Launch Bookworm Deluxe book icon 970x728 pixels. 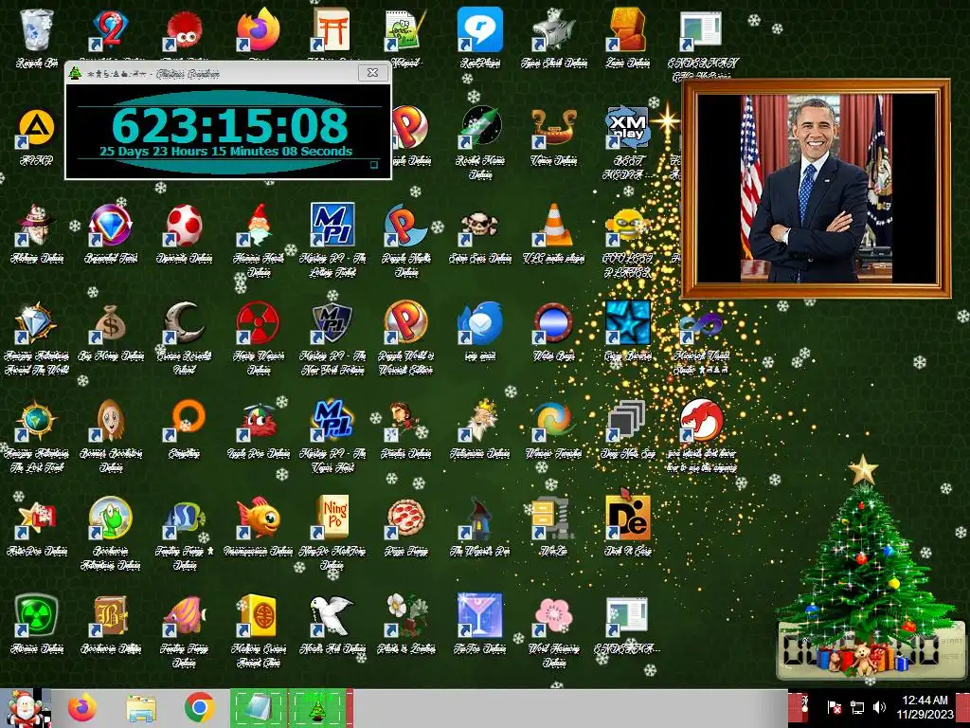(x=110, y=616)
